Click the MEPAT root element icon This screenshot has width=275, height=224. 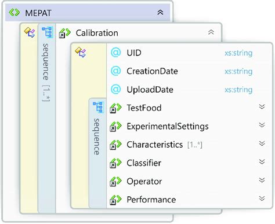(x=15, y=13)
